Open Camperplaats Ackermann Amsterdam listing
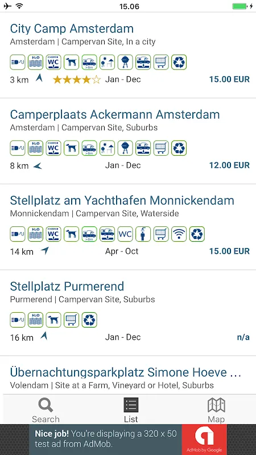The image size is (256, 455). tap(128, 141)
